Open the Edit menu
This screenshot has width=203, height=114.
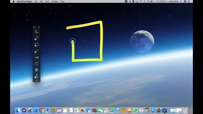coord(41,1)
